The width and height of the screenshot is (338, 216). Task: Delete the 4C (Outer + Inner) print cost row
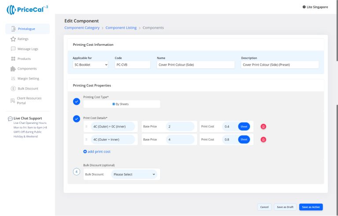263,140
